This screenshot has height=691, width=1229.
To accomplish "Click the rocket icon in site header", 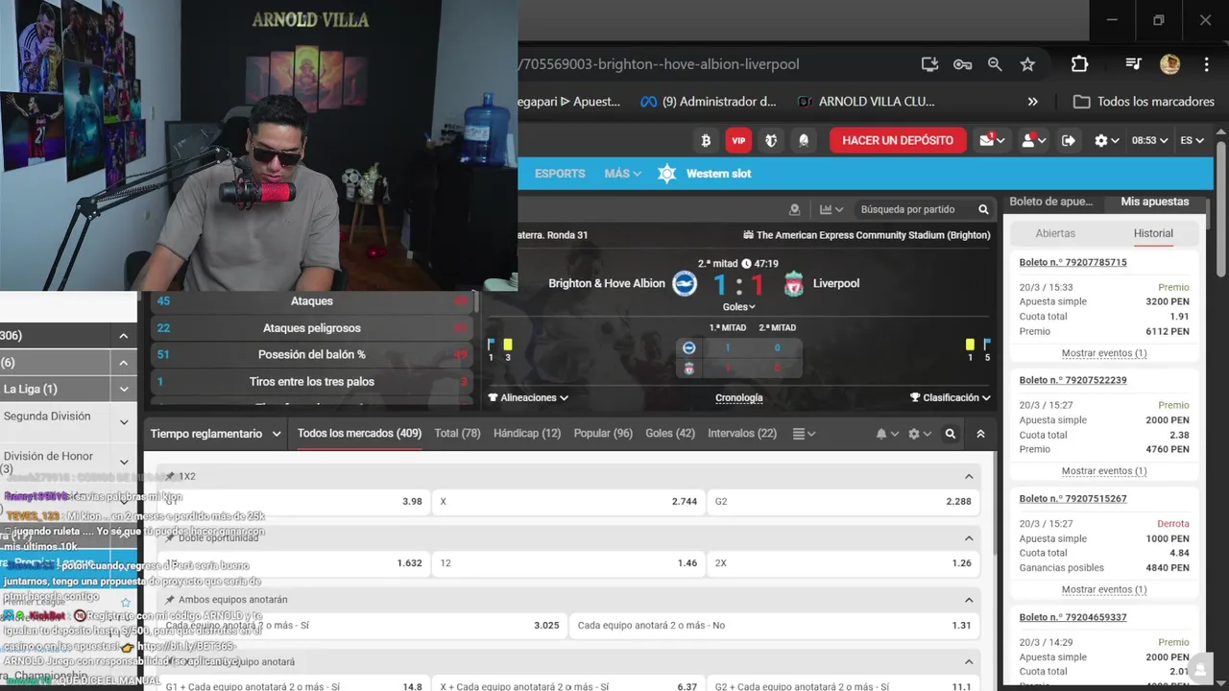I will (804, 140).
